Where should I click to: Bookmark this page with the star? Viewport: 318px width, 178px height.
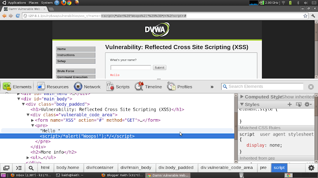click(305, 16)
